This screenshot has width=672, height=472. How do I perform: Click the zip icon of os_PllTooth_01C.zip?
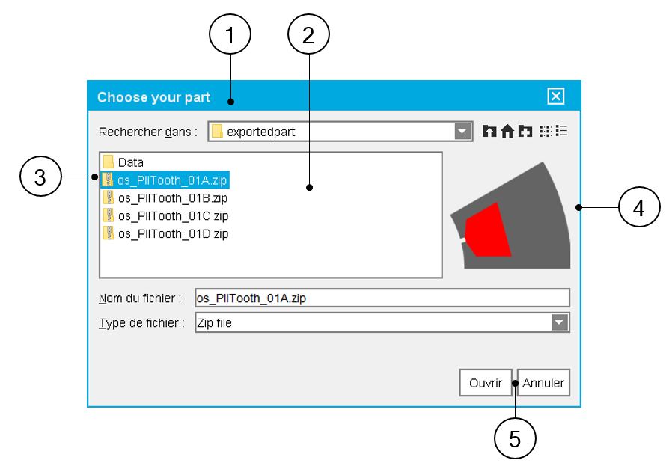click(109, 215)
